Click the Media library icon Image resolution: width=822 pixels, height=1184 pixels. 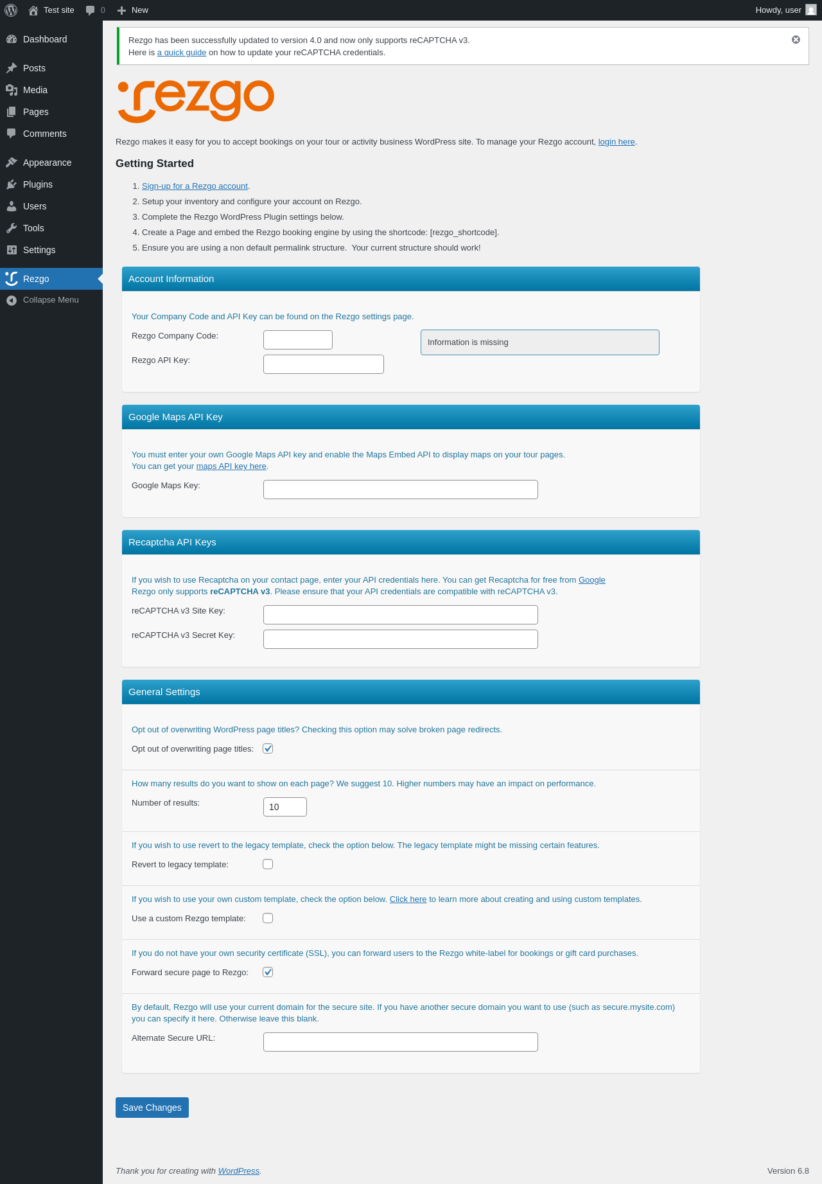pos(12,90)
